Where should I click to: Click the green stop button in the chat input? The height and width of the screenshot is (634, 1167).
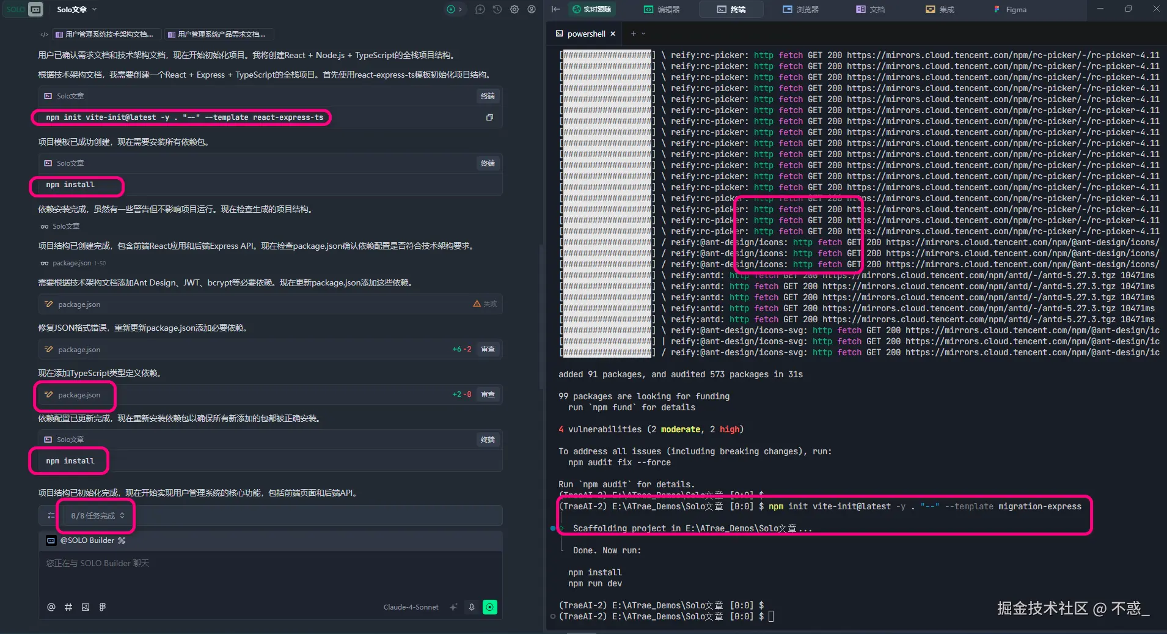pos(490,607)
